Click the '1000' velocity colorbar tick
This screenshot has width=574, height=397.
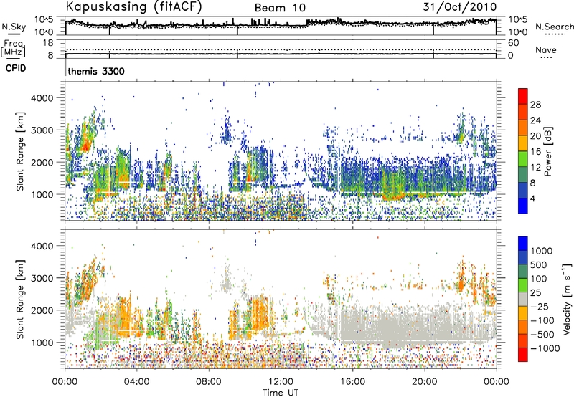[542, 251]
